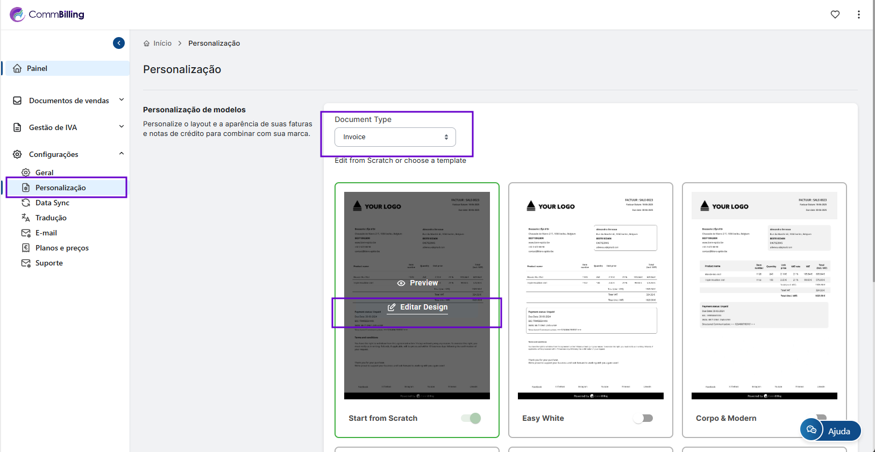This screenshot has height=452, width=875.
Task: Open the Document Type Invoice dropdown
Action: point(395,137)
